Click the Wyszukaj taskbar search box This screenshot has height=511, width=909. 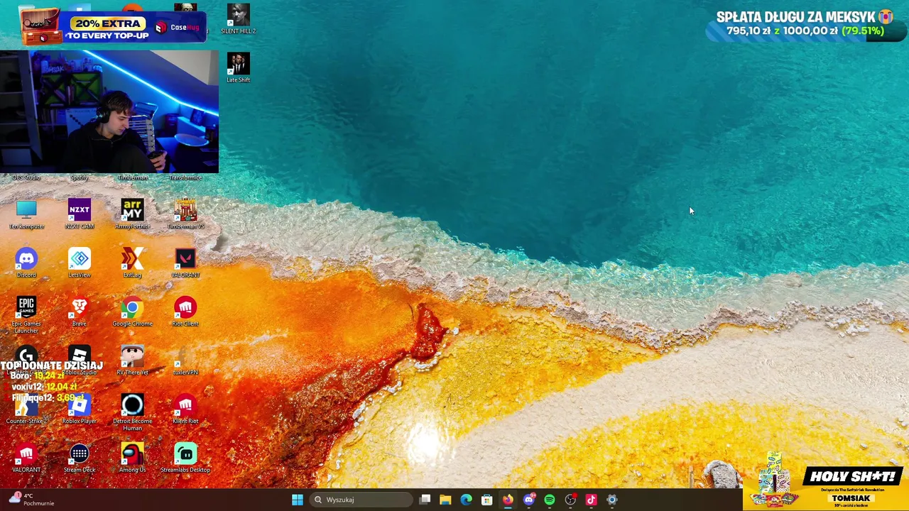coord(361,500)
